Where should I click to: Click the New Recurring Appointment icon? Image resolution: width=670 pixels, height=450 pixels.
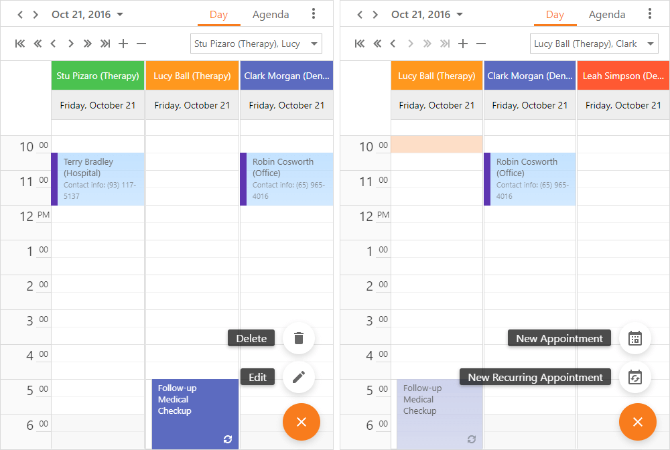coord(635,377)
